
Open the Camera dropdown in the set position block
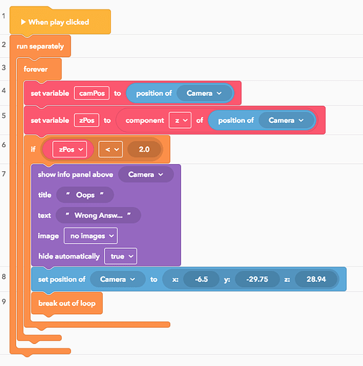click(117, 279)
